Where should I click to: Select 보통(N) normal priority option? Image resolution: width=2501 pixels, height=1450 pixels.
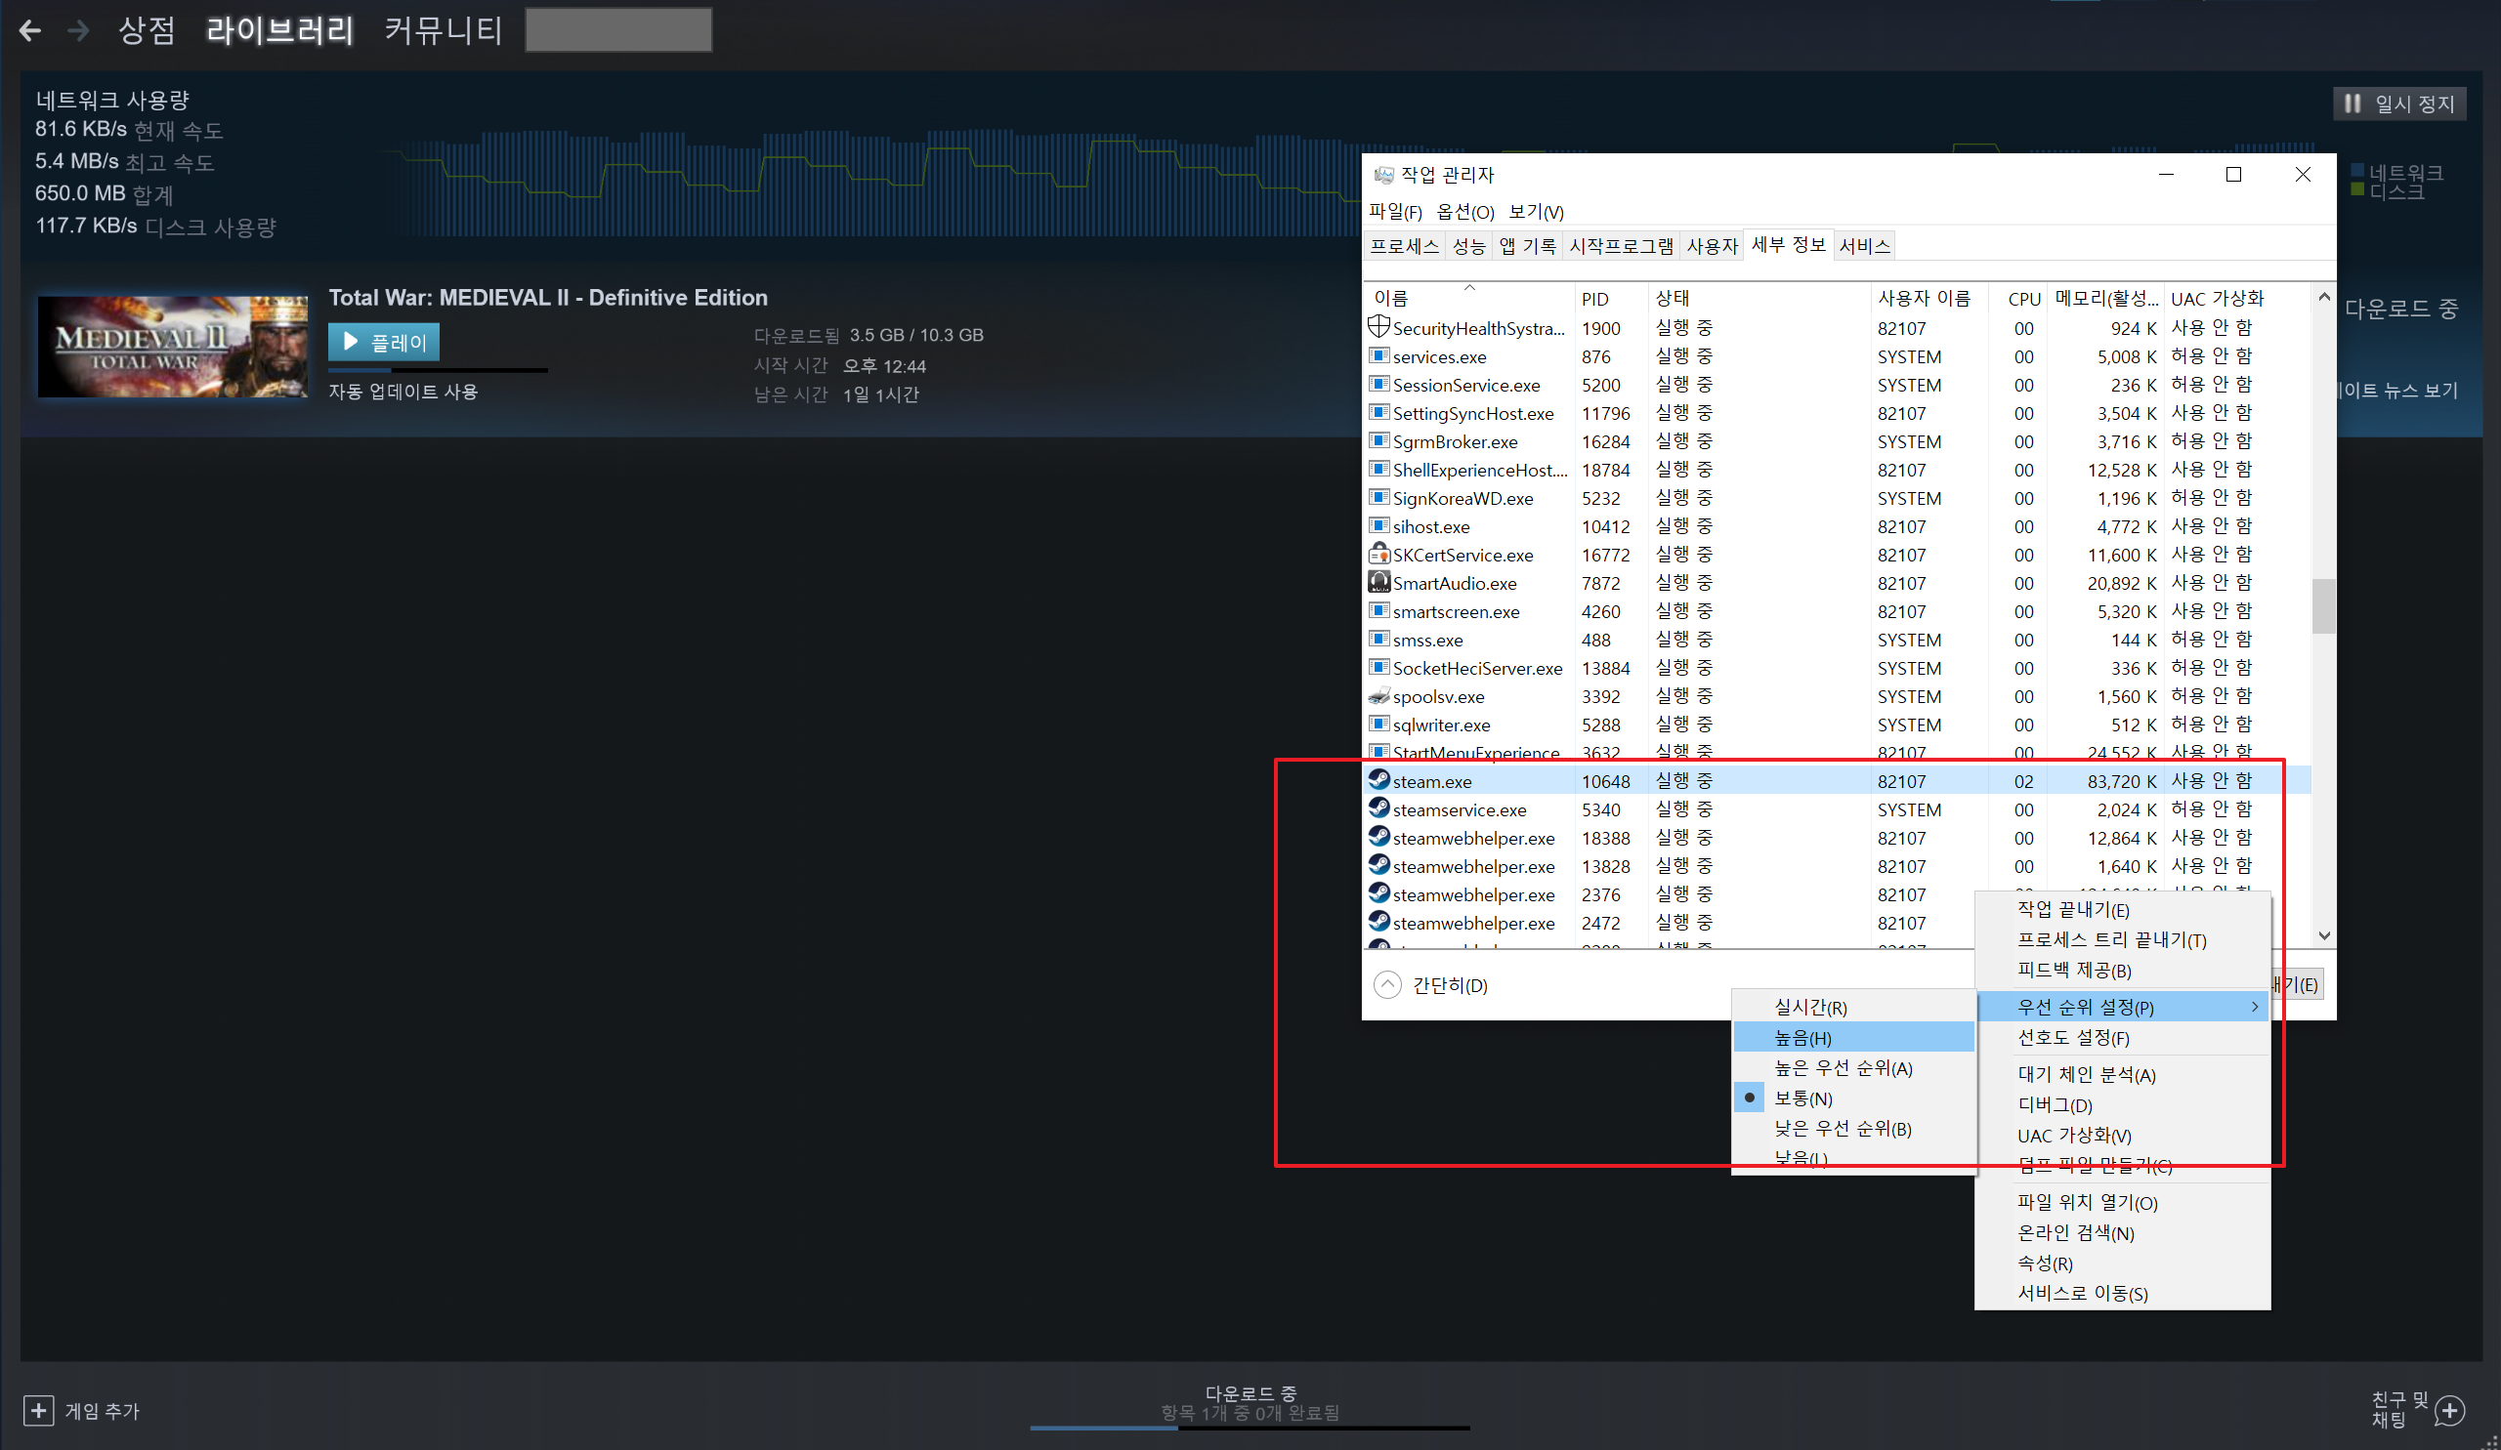(1802, 1098)
